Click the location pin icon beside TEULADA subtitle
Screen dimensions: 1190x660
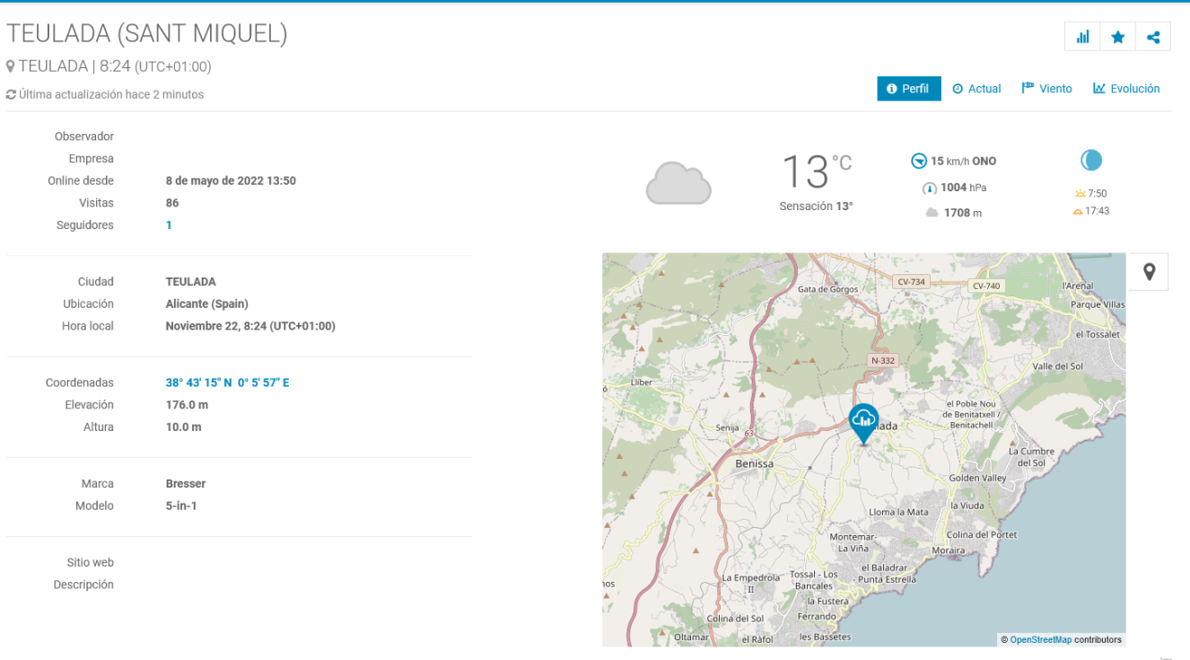(11, 66)
